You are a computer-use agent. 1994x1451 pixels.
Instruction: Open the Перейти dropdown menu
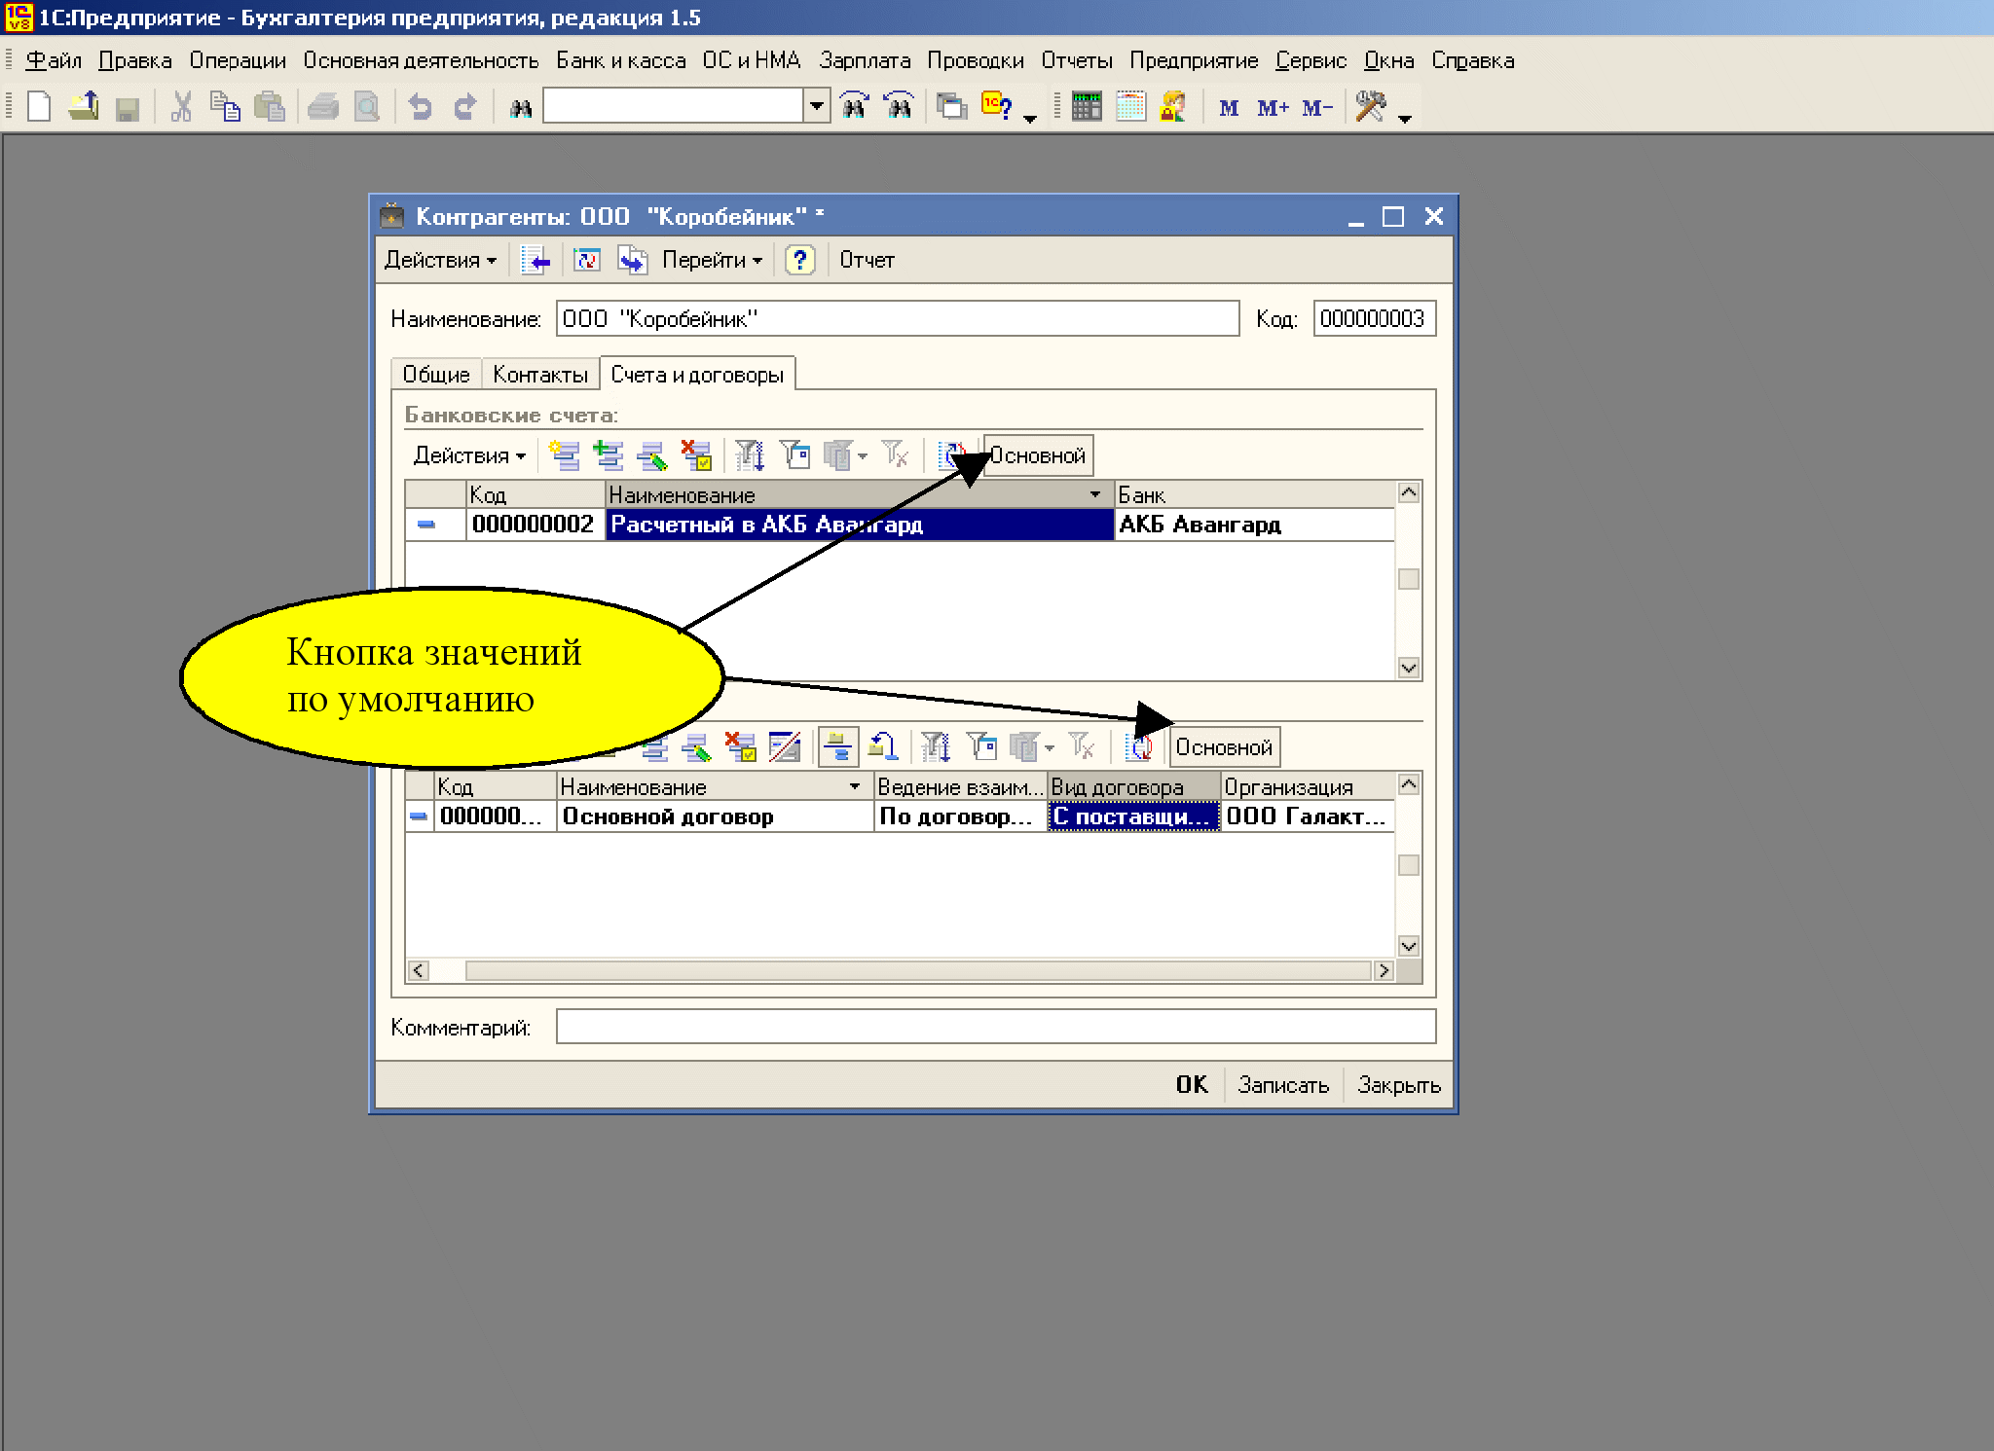[x=712, y=260]
